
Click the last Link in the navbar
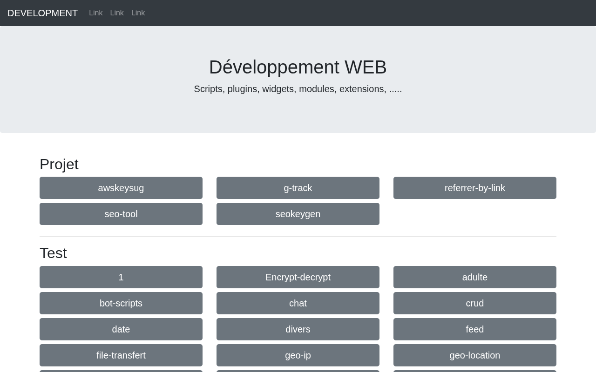click(138, 13)
